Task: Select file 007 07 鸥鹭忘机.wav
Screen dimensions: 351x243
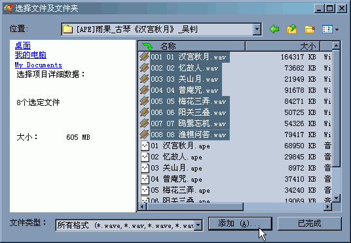Action: coord(190,123)
